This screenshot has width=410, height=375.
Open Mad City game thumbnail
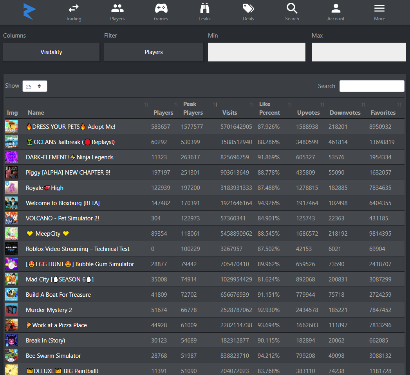coord(11,279)
